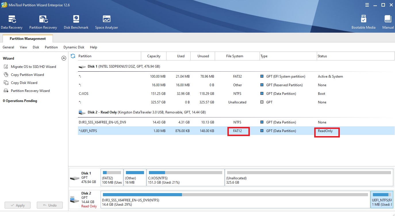Click the Boot status cell

[321, 94]
